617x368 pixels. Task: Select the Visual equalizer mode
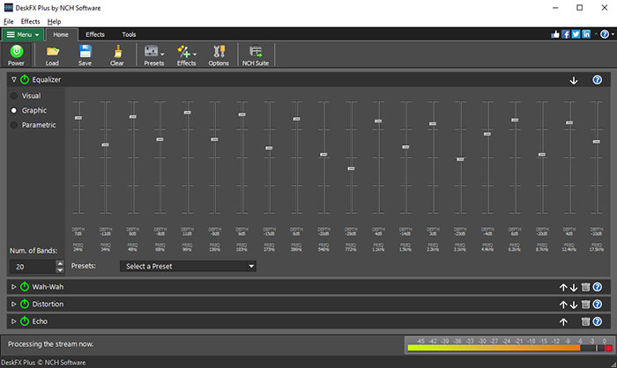pyautogui.click(x=15, y=95)
